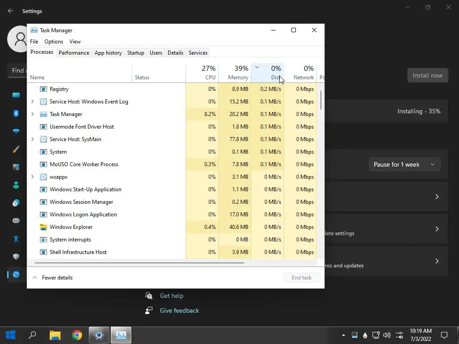Open the Give feedback link
This screenshot has width=459, height=344.
coord(179,311)
